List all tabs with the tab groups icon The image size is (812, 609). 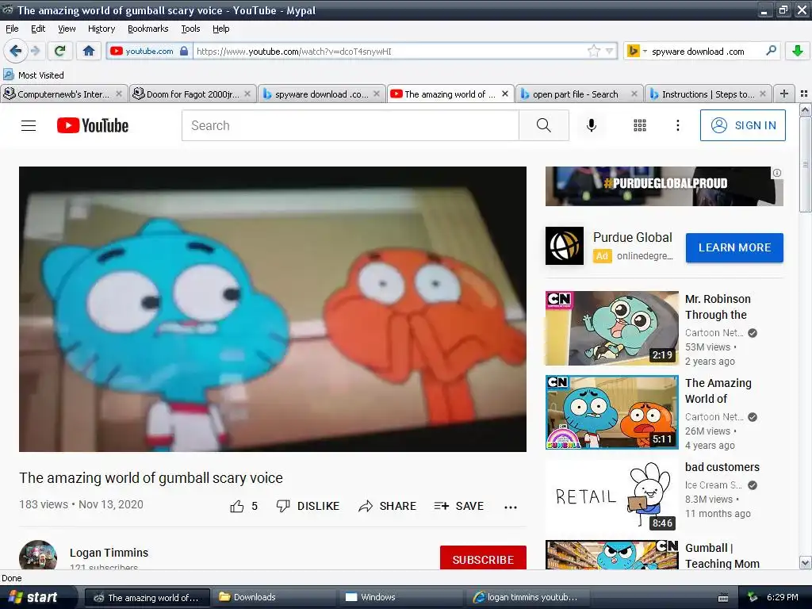pyautogui.click(x=804, y=94)
